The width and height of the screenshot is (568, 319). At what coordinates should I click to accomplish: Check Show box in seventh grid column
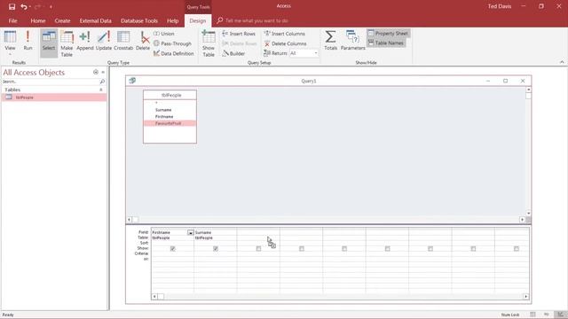pyautogui.click(x=430, y=249)
